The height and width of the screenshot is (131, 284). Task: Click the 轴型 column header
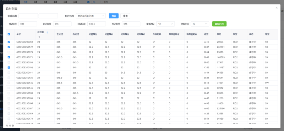[x=235, y=34]
